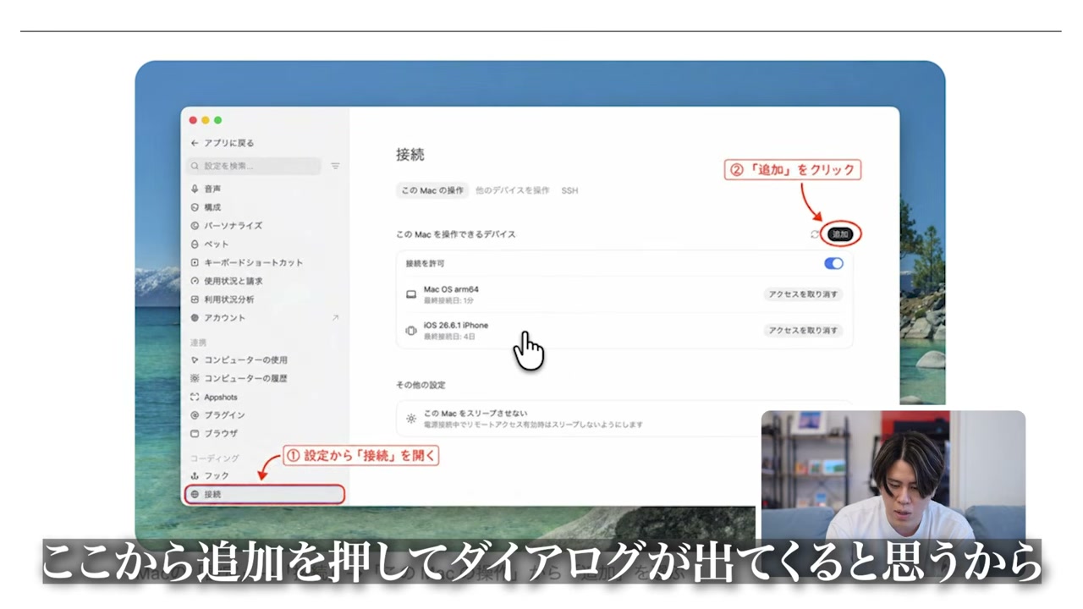Viewport: 1083px width, 609px height.
Task: Select ペット in the sidebar
Action: pos(210,244)
